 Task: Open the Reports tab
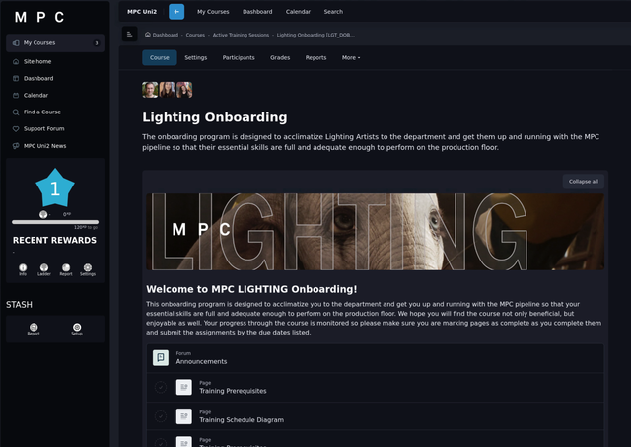click(x=315, y=57)
